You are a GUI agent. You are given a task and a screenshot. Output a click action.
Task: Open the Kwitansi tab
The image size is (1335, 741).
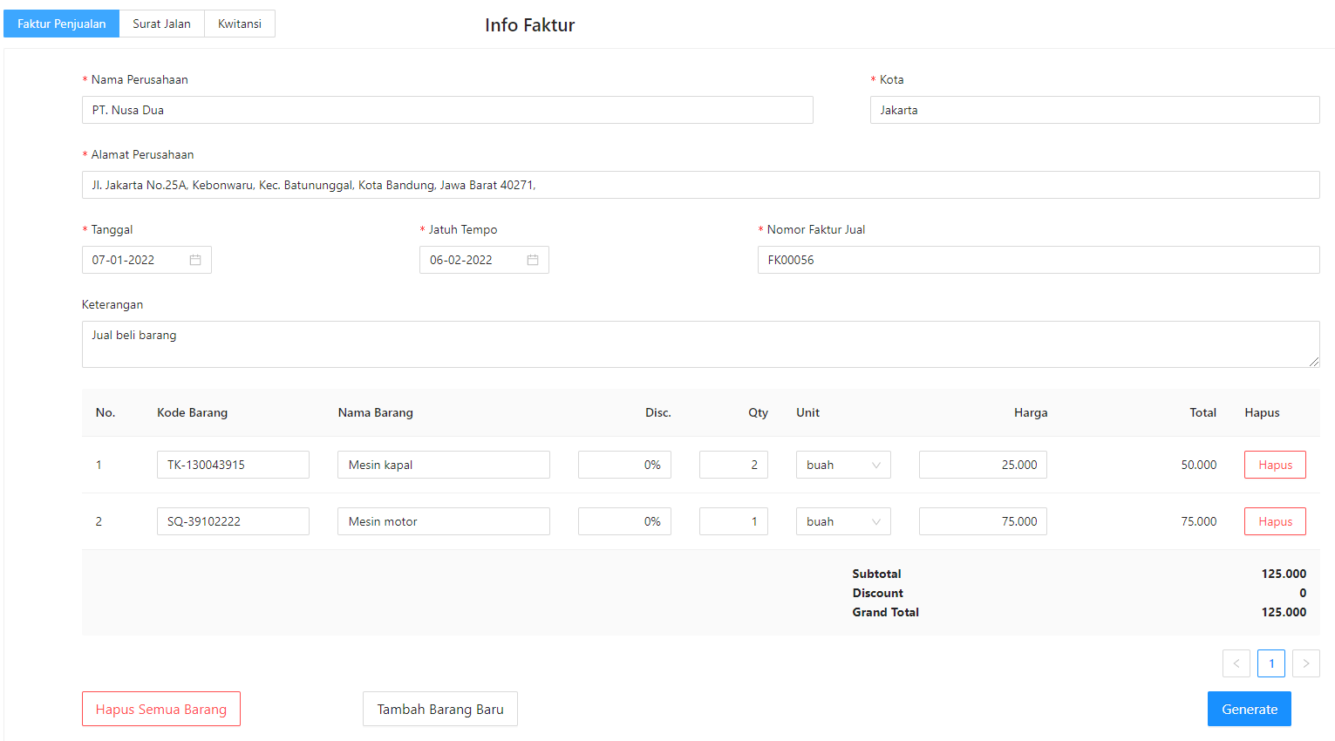pyautogui.click(x=239, y=24)
